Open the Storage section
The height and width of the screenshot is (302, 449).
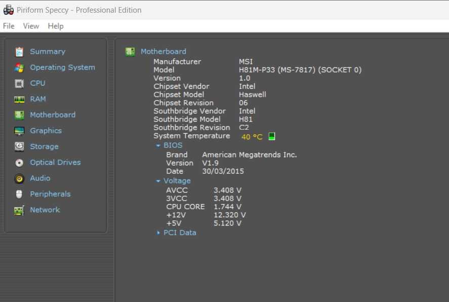(44, 146)
